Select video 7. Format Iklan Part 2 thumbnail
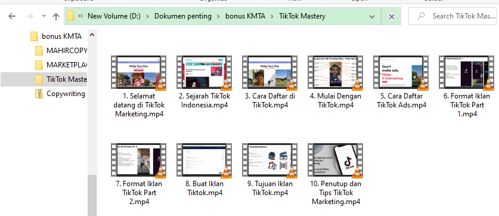Viewport: 499px width, 216px height. (139, 160)
